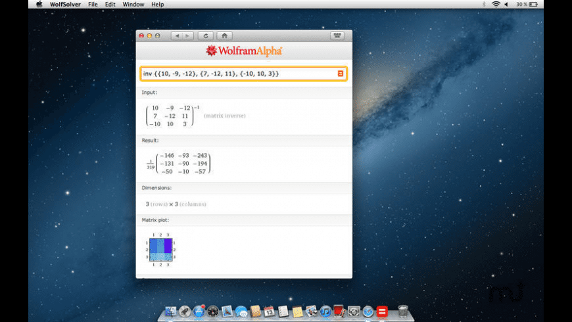This screenshot has height=322, width=572.
Task: Open the Help menu
Action: pos(158,5)
